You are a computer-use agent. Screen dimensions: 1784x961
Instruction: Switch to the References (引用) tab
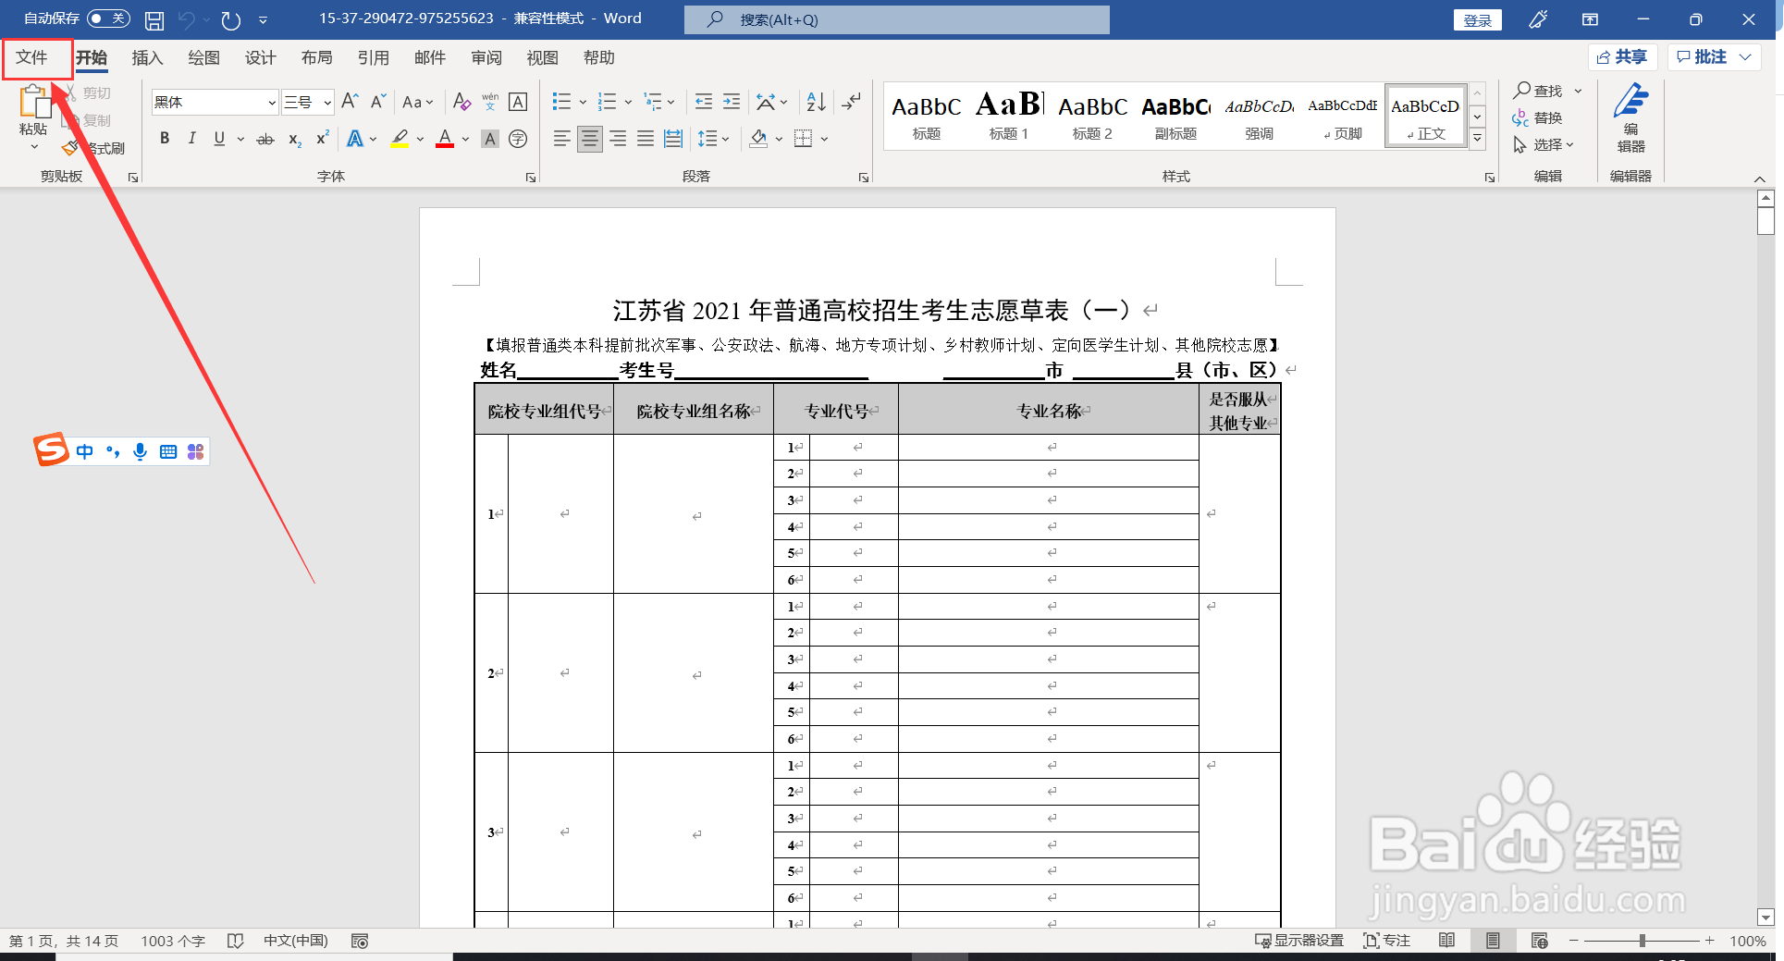click(x=373, y=57)
